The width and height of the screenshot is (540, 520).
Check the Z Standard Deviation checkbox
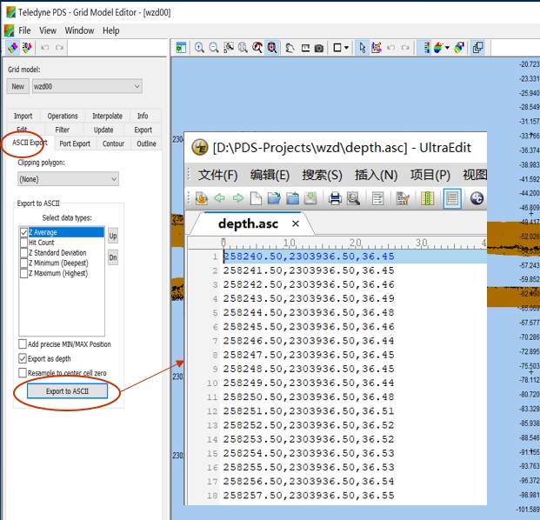(23, 253)
